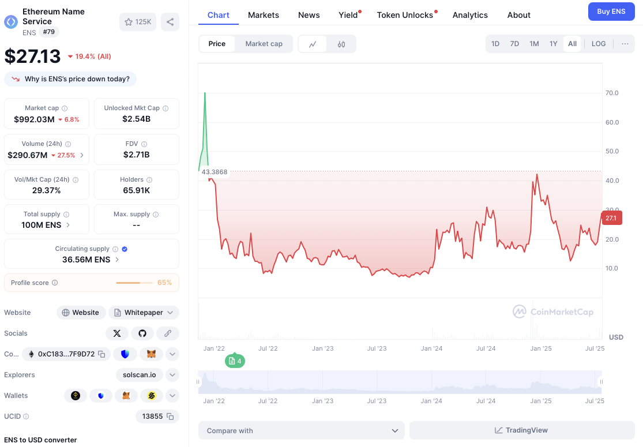Open Volume (24h) info icon

[x=68, y=144]
